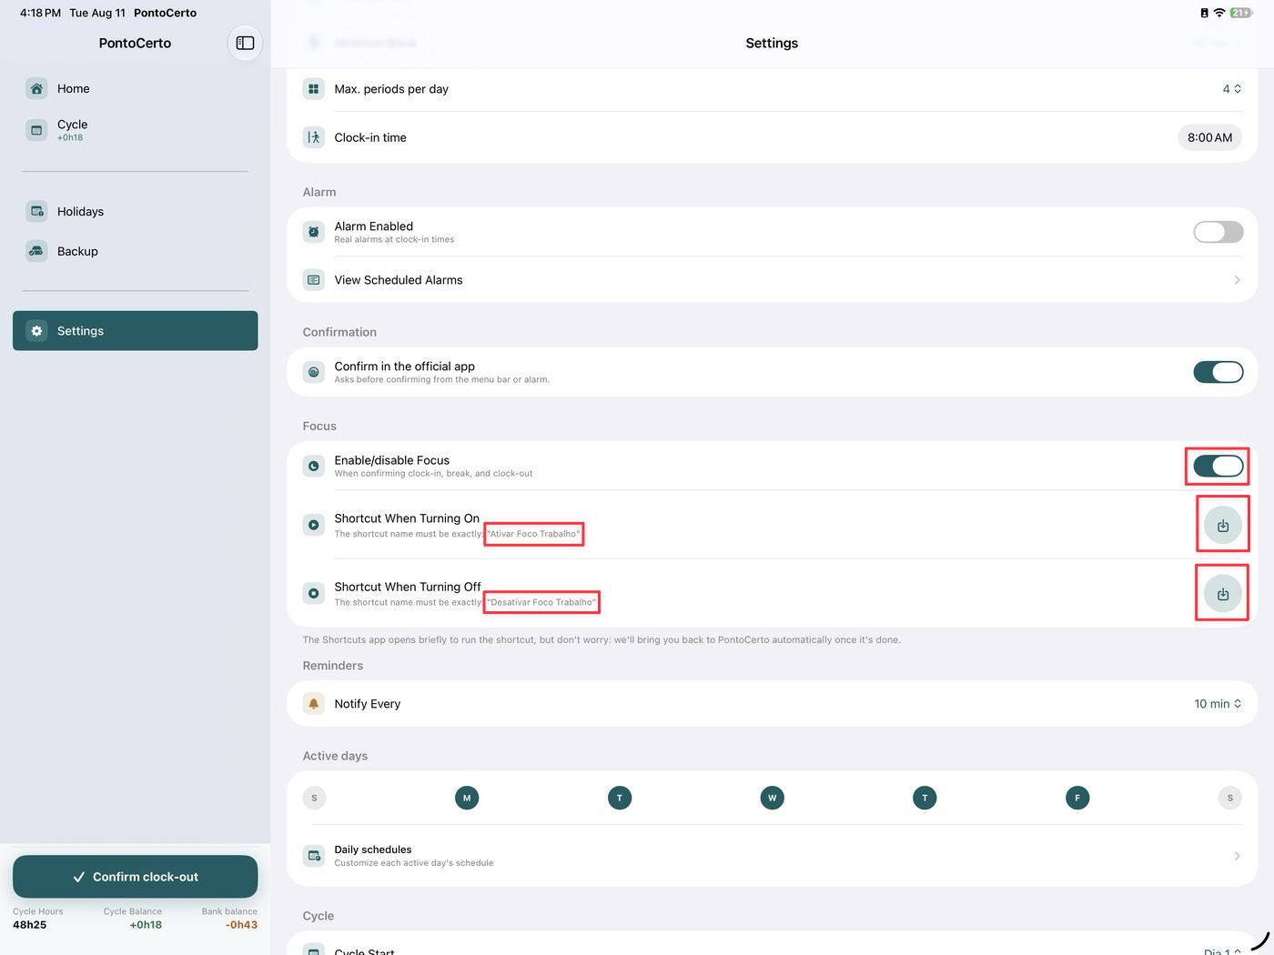This screenshot has height=955, width=1274.
Task: Toggle Friday active day
Action: point(1077,798)
